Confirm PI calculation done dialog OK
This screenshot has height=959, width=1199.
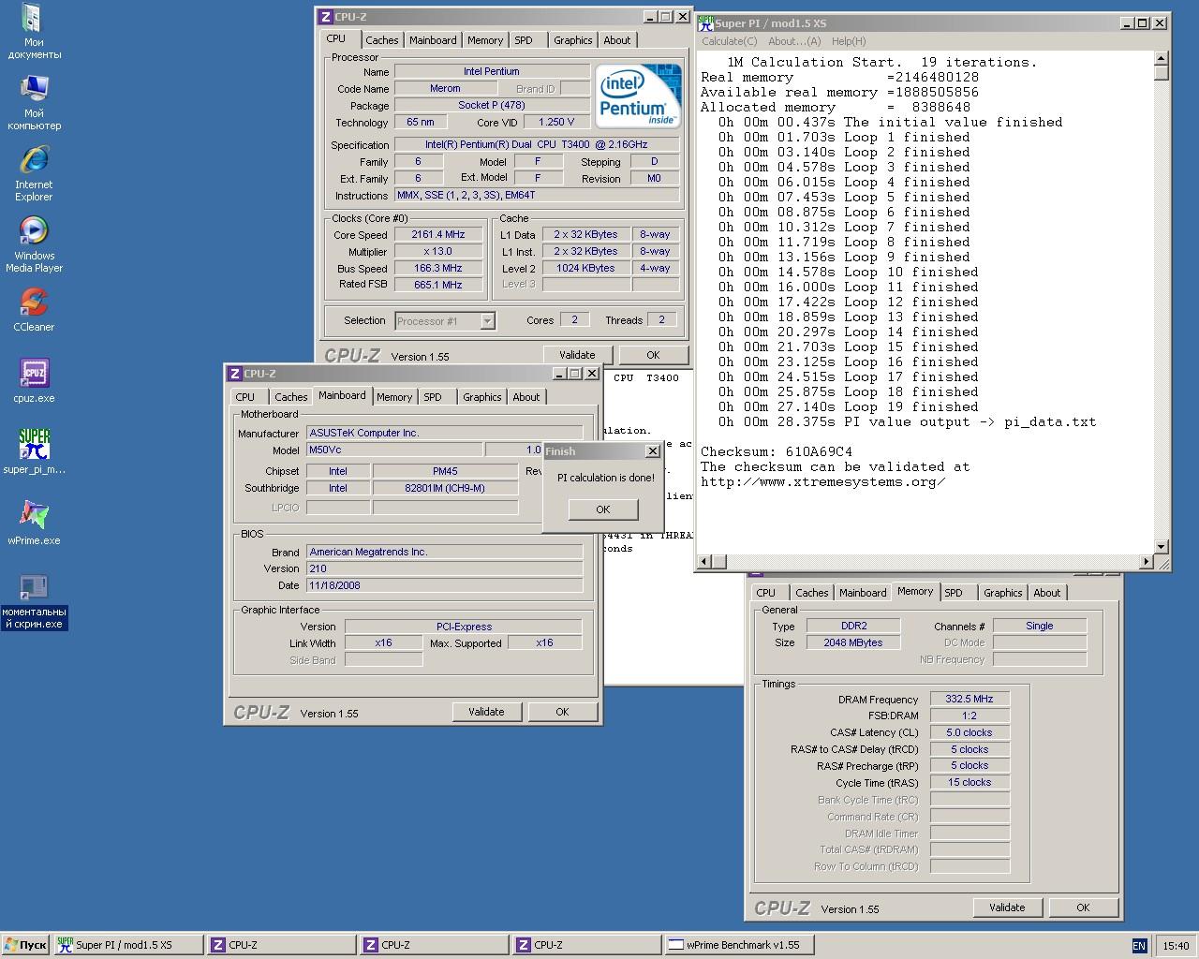(603, 509)
